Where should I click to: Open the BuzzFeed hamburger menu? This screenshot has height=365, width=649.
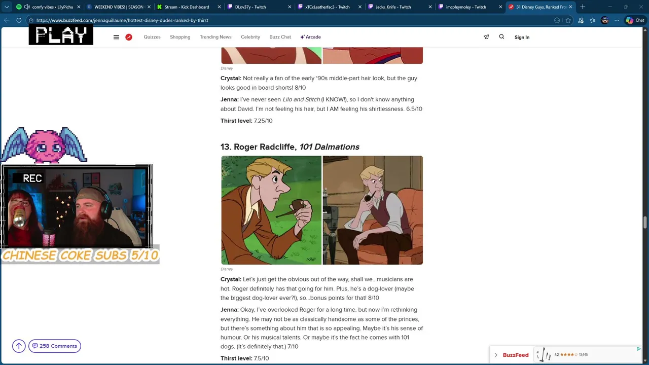(116, 37)
